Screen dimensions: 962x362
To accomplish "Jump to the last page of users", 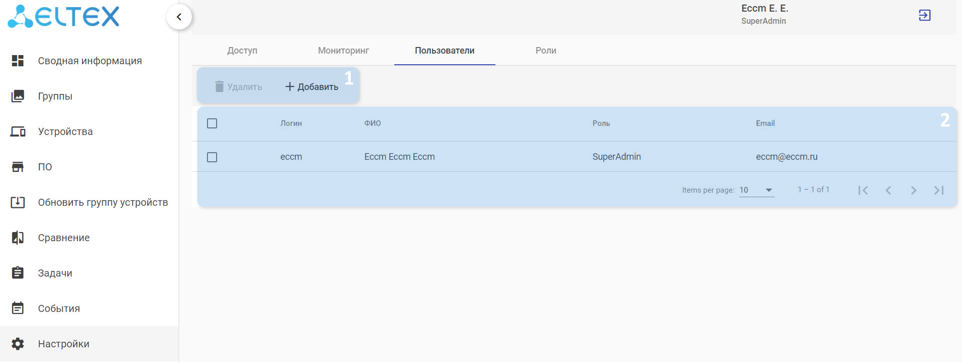I will (939, 190).
